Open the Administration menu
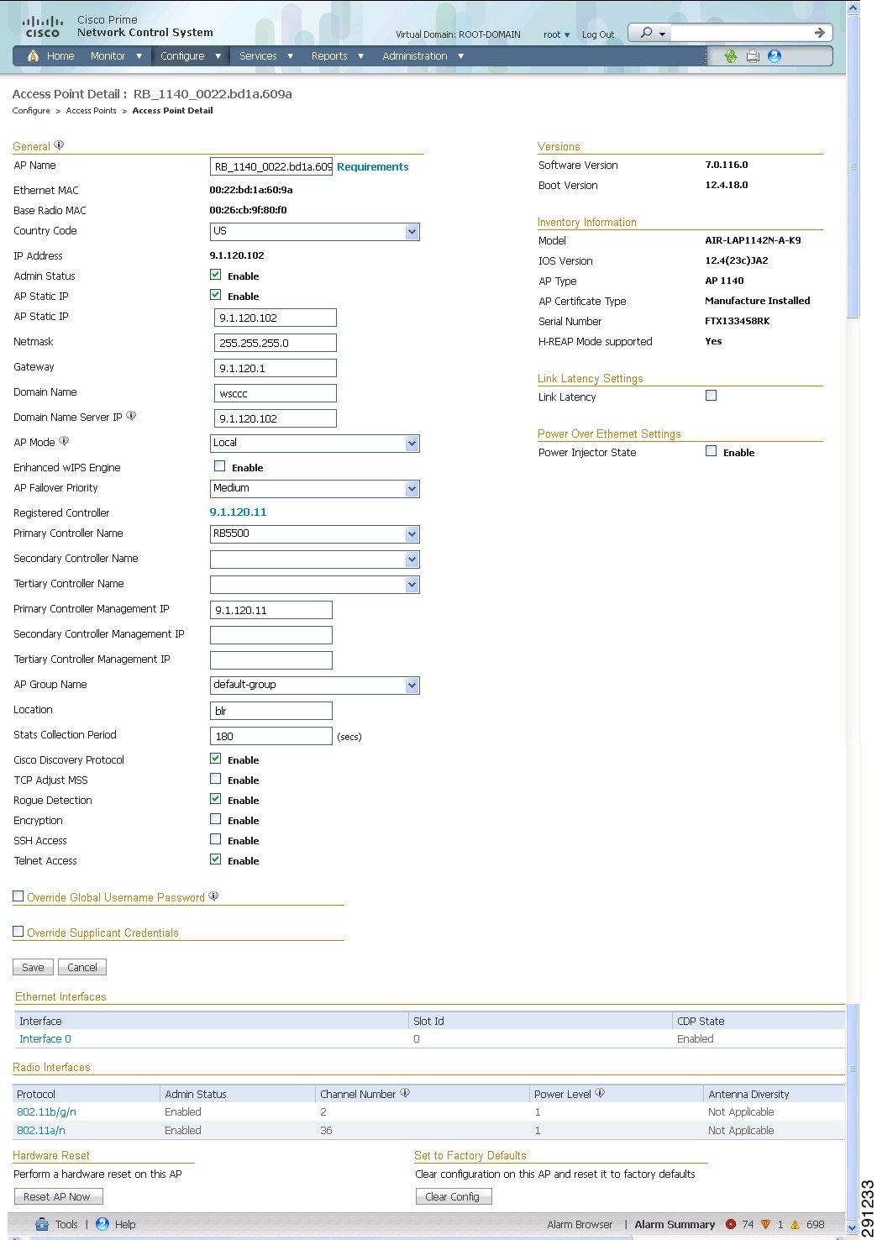The height and width of the screenshot is (1240, 877). (x=415, y=56)
